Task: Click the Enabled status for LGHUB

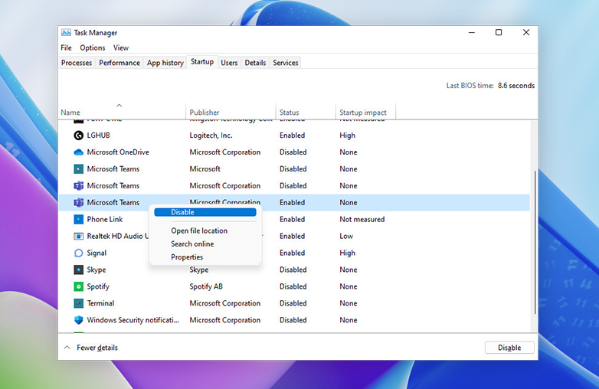Action: (292, 135)
